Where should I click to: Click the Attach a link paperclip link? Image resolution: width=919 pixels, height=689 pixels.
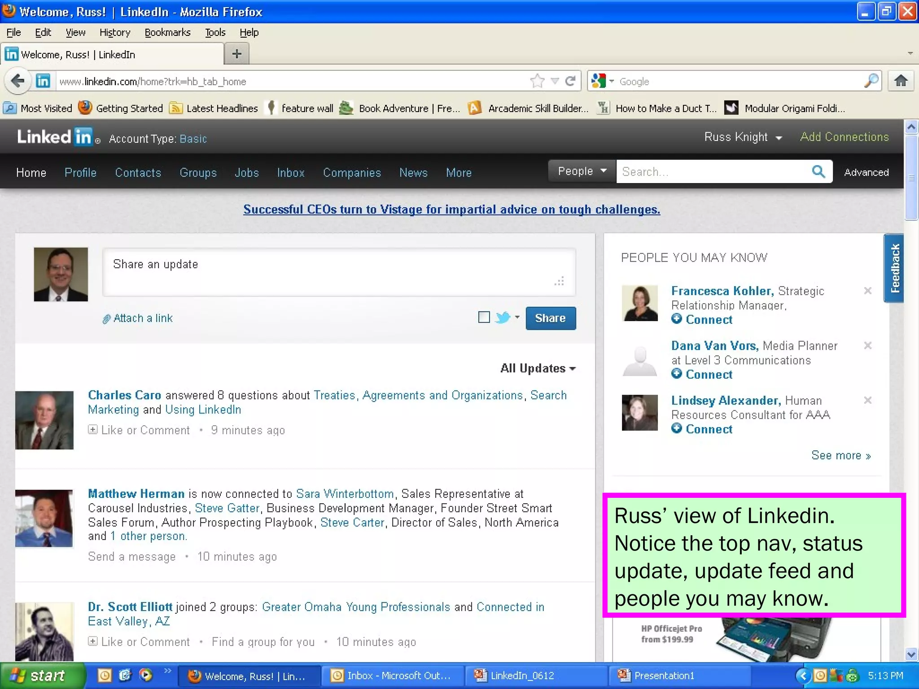(x=138, y=318)
